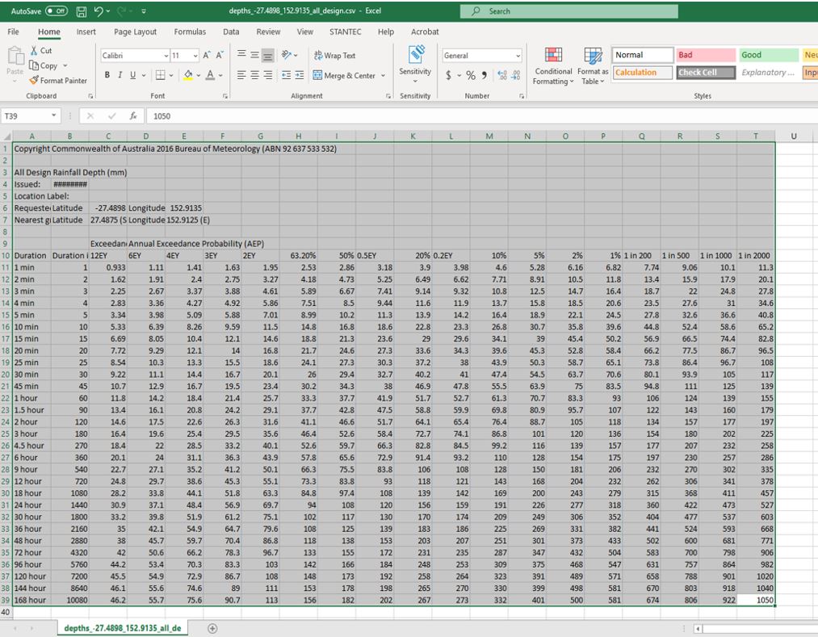Apply the red Font Color
818x637 pixels.
[x=210, y=75]
